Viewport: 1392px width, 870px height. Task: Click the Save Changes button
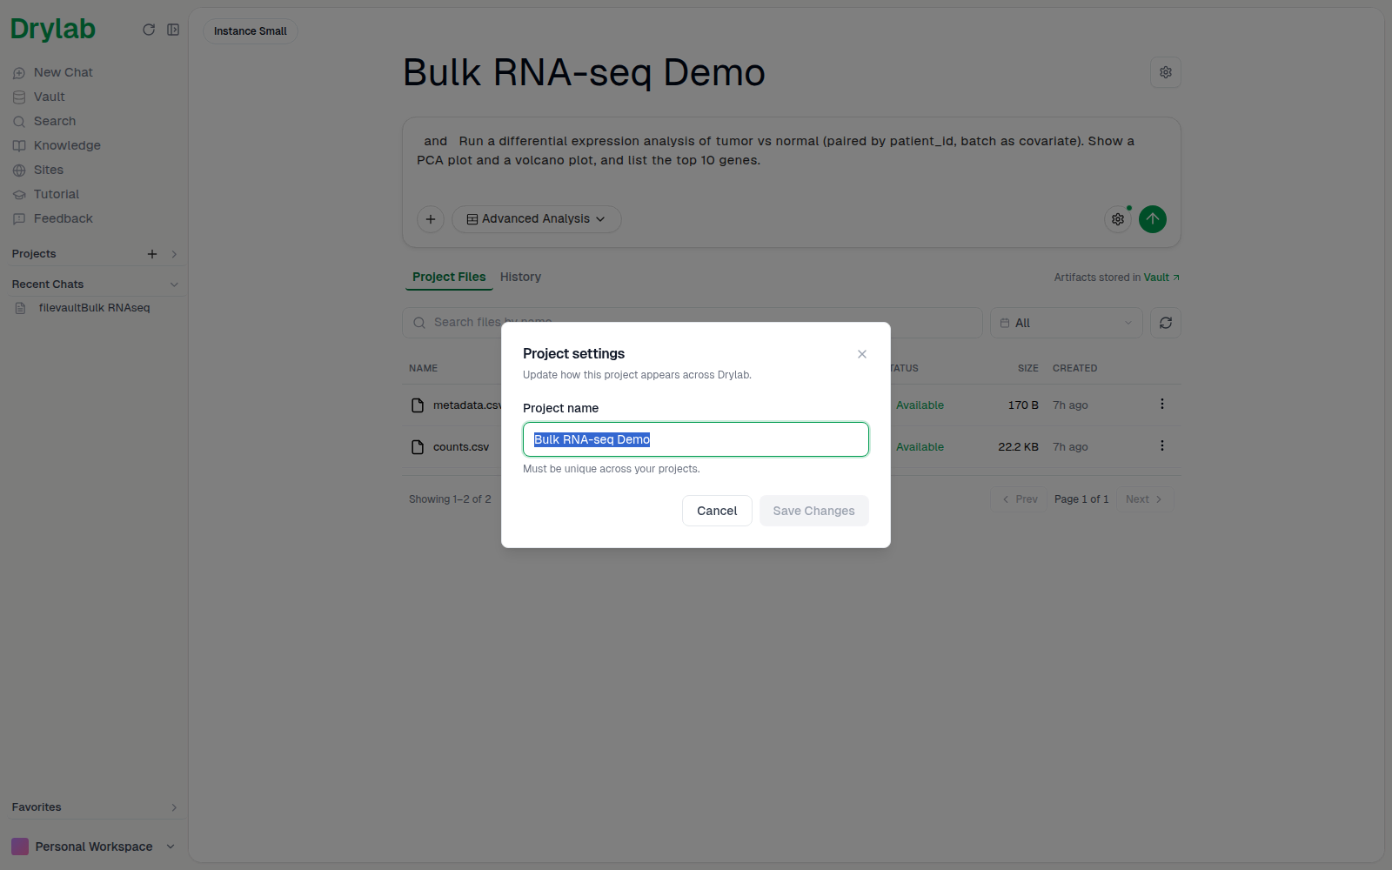pos(814,511)
